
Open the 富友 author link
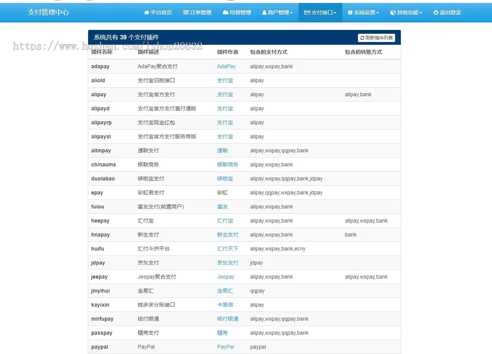tap(223, 207)
